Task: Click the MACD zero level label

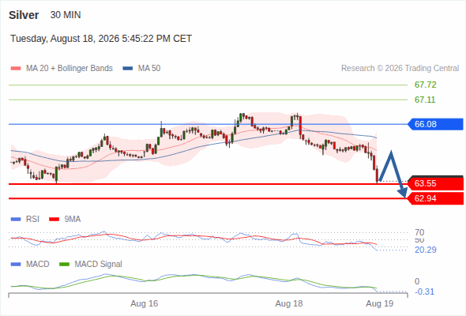Action: [x=417, y=281]
